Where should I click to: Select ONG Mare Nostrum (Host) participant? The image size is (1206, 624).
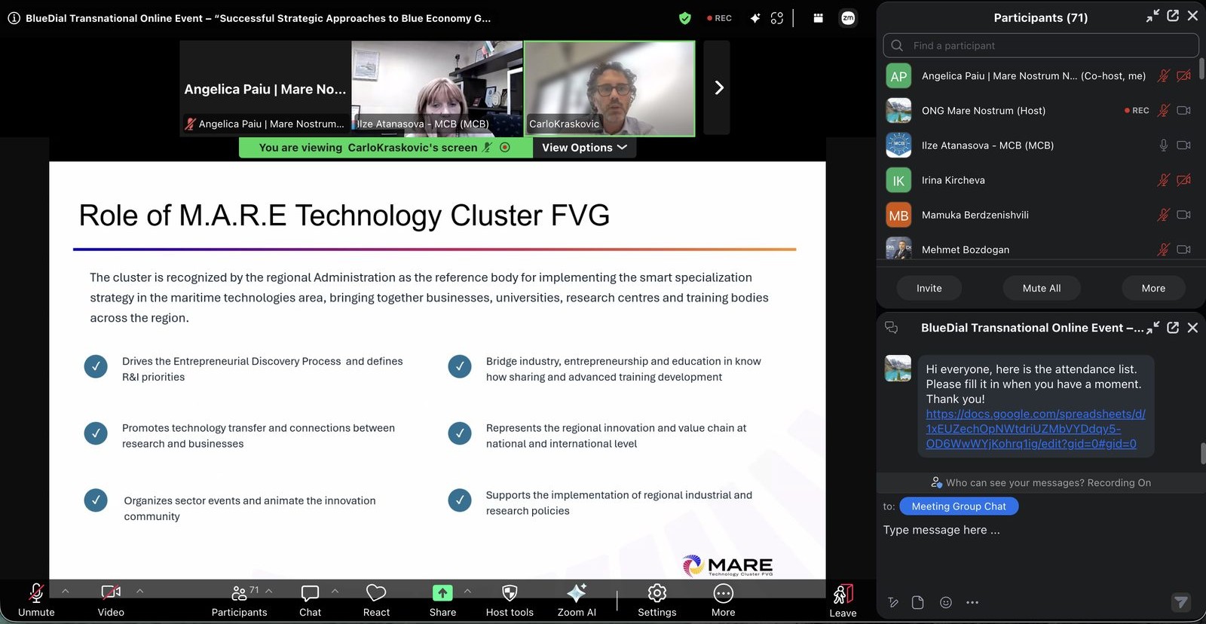pyautogui.click(x=1041, y=110)
